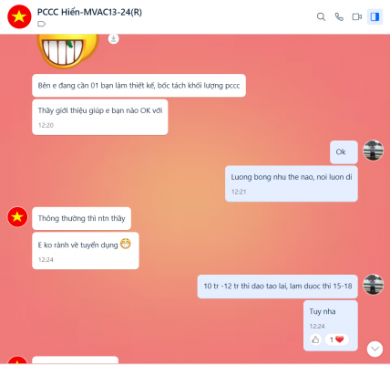390x365 pixels.
Task: Click the thumbs-up reaction on Tuy nha message
Action: (315, 339)
